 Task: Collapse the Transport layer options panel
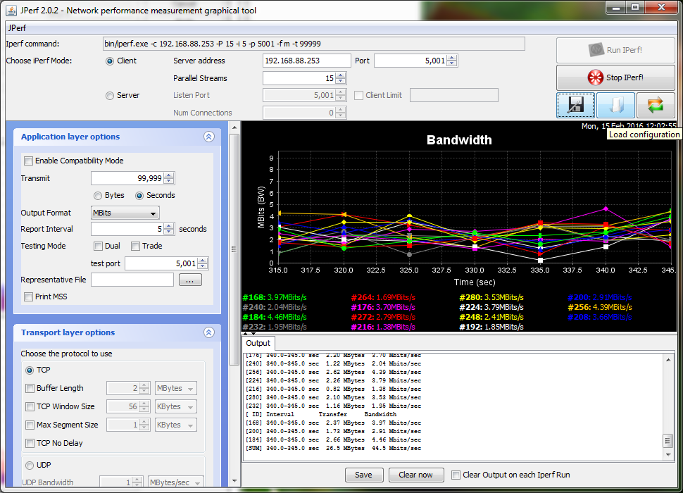pos(208,333)
